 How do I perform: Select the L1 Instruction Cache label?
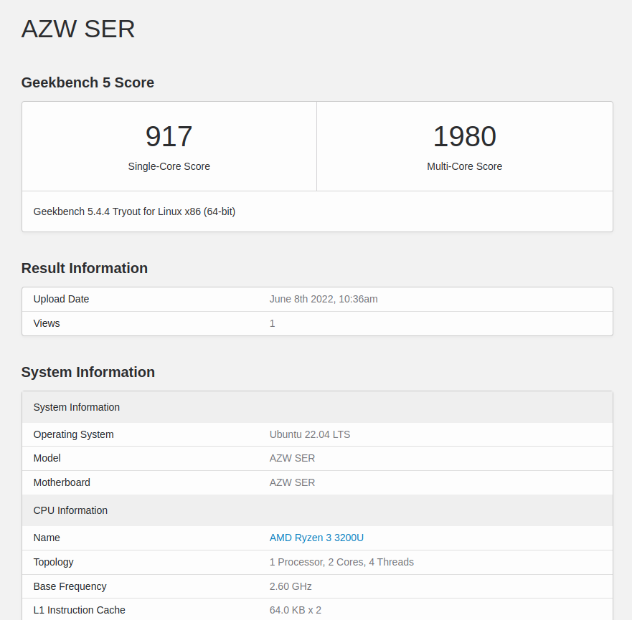[79, 610]
